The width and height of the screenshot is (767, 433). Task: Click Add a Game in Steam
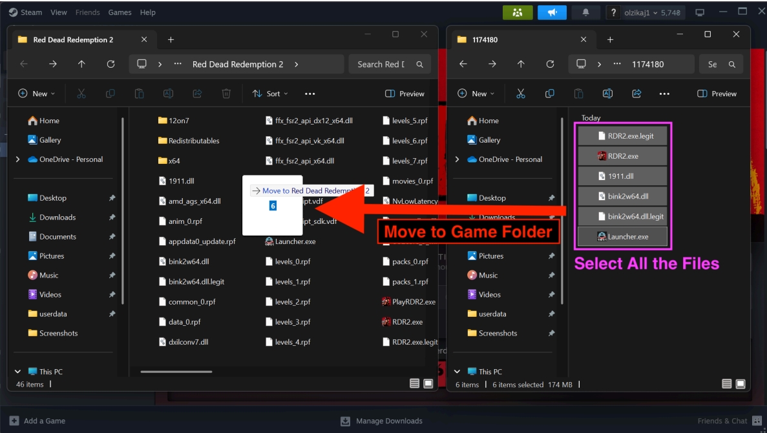coord(37,421)
